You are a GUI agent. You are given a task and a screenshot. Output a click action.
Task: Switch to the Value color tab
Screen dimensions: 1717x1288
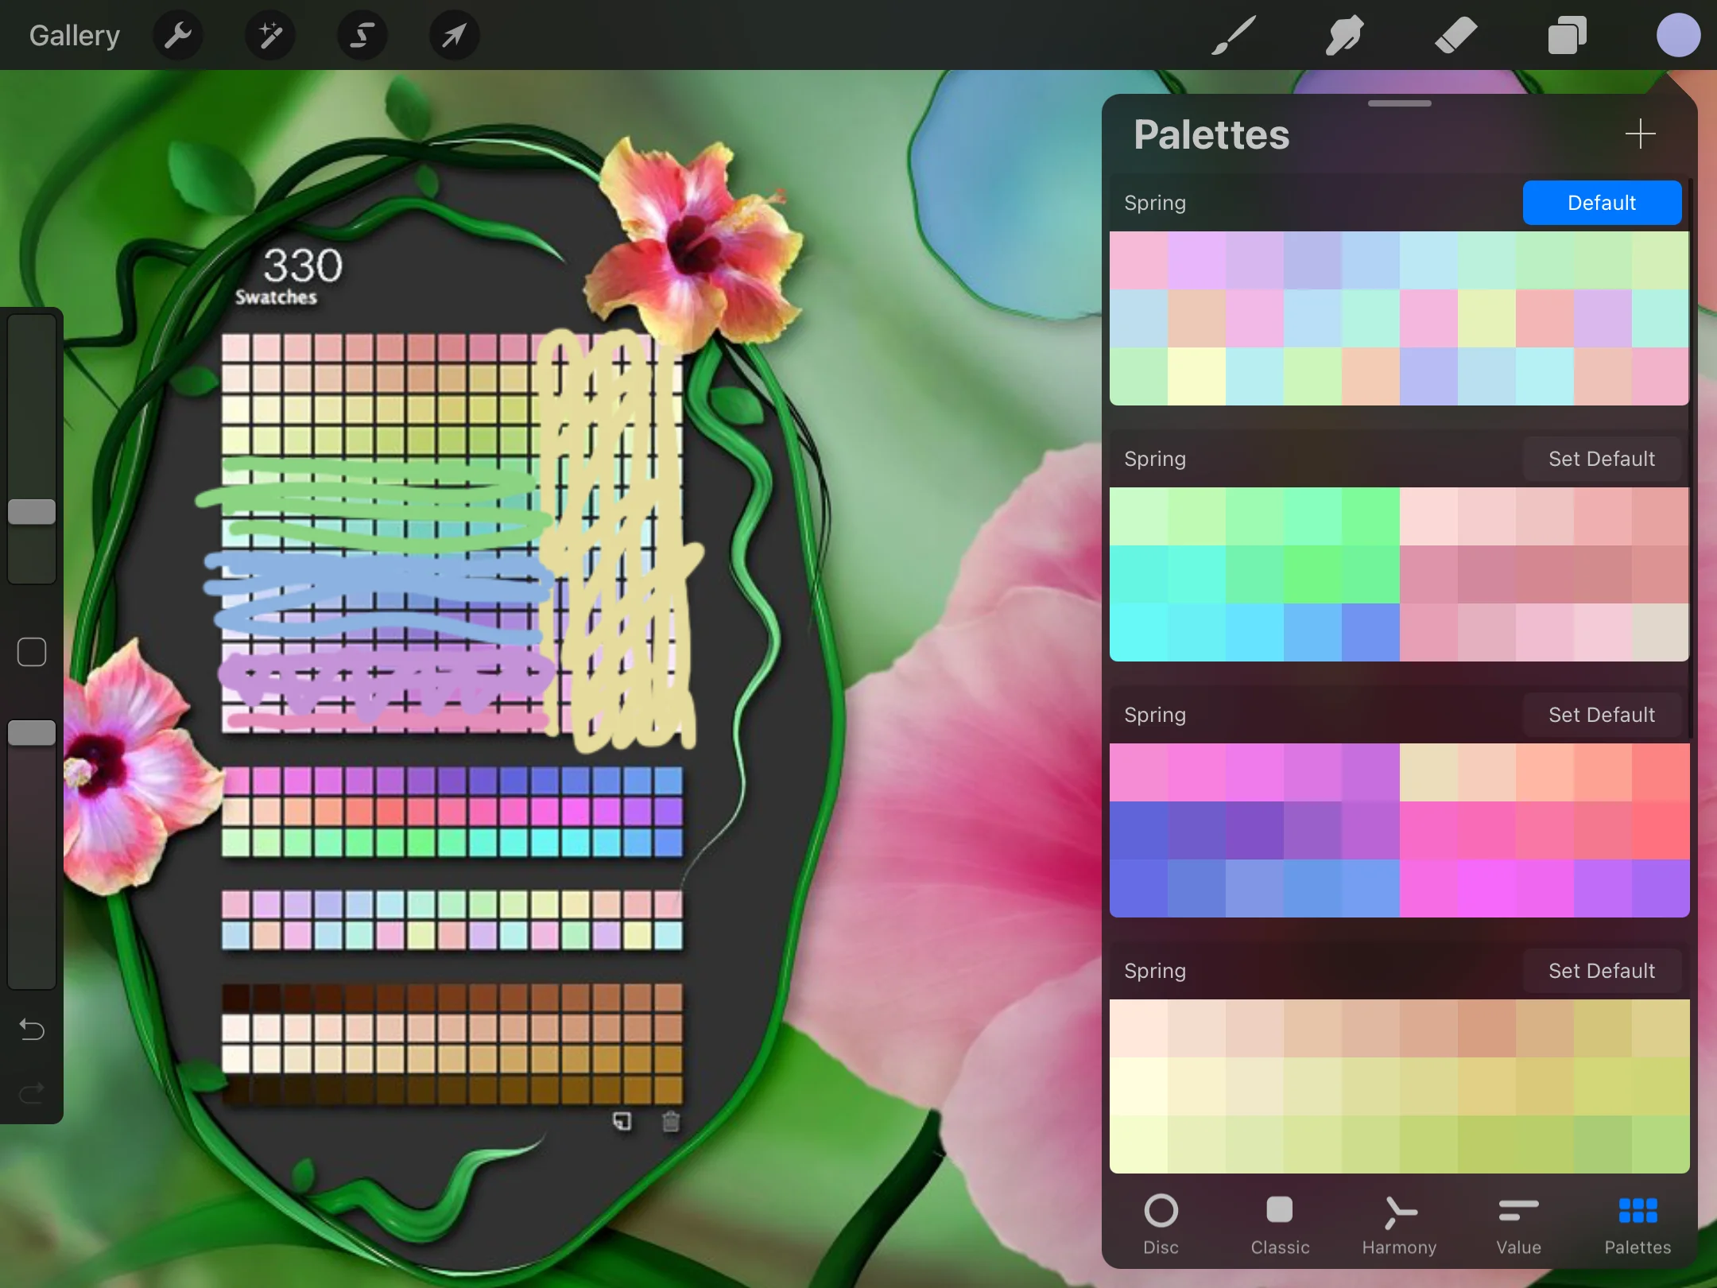point(1518,1225)
